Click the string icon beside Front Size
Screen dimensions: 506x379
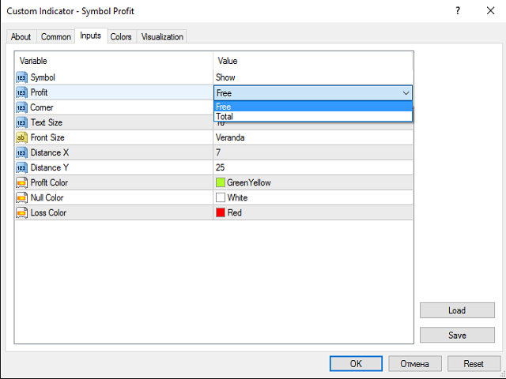click(x=21, y=137)
